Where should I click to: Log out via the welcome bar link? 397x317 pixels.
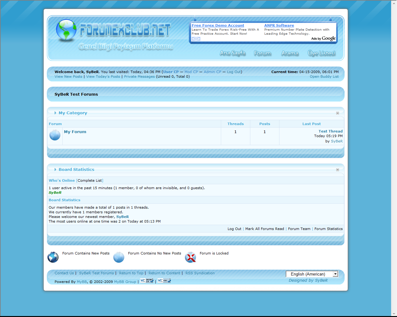pos(234,72)
